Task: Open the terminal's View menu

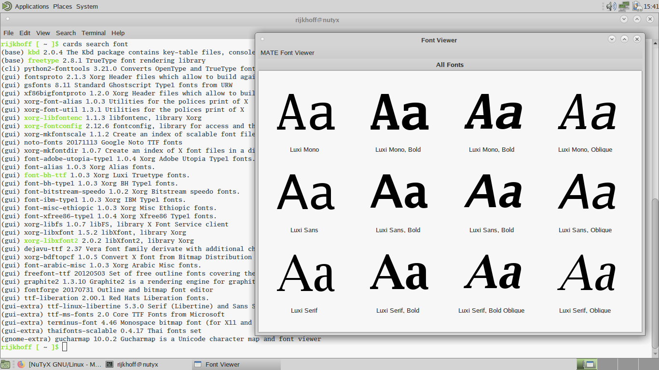Action: [x=43, y=33]
